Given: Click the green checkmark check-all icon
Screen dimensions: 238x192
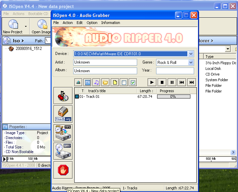Looking at the screenshot, I should [x=133, y=83].
